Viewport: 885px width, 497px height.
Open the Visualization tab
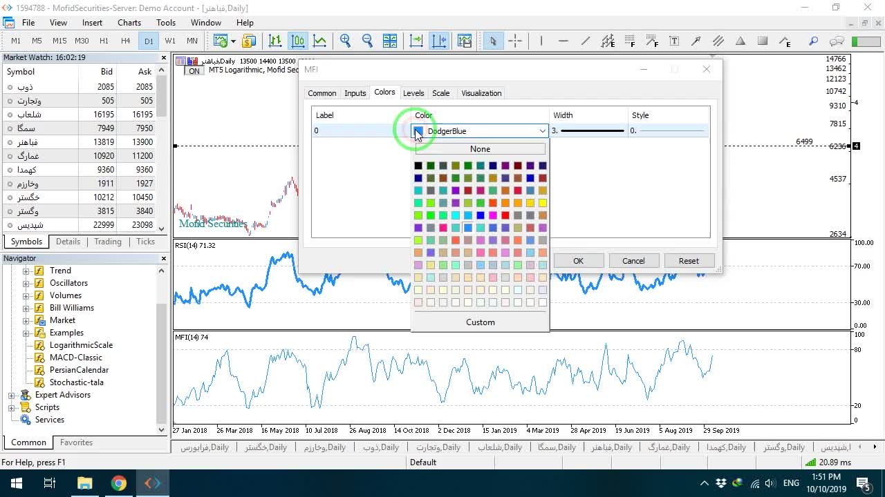click(481, 93)
